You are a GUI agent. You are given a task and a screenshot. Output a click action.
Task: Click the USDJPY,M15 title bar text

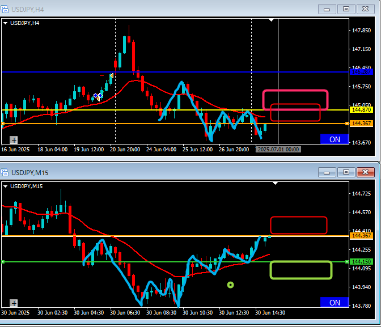pos(30,173)
